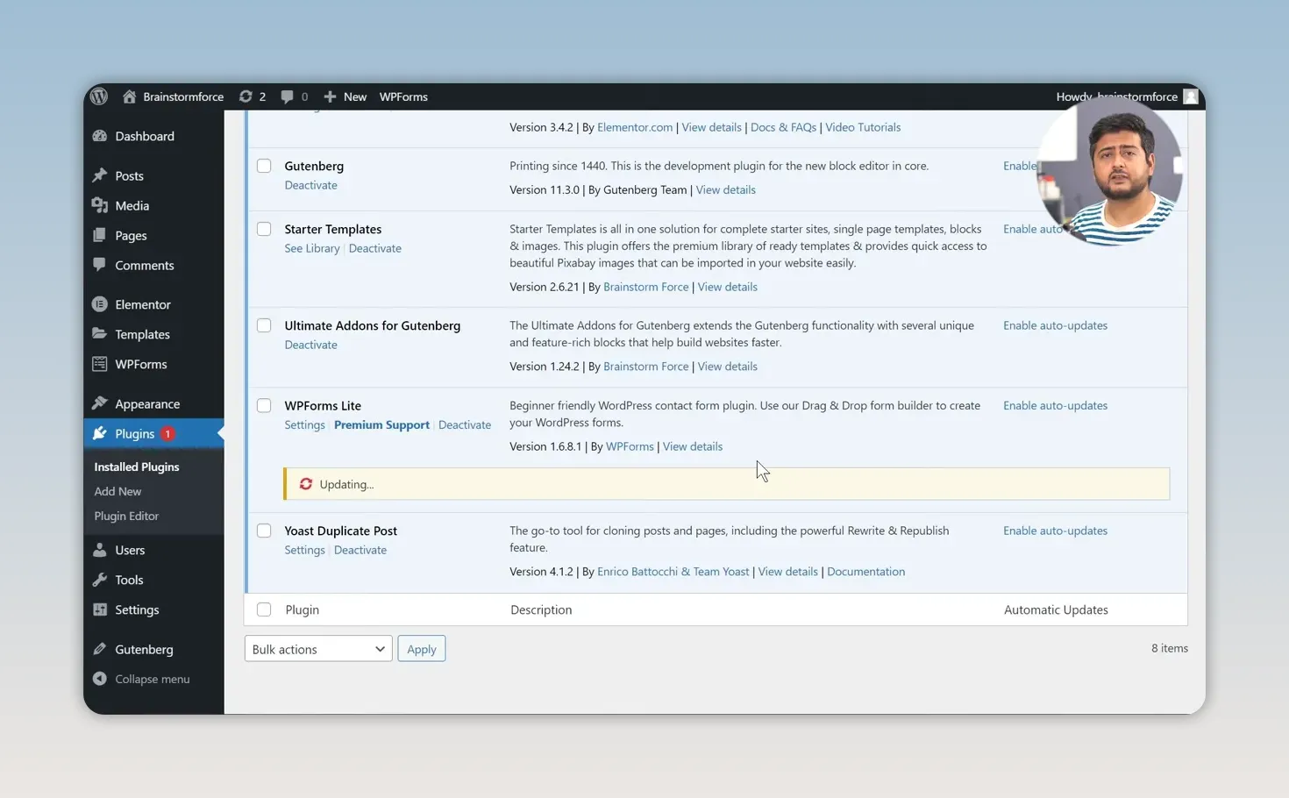Click the Plugins plug icon
This screenshot has height=798, width=1289.
[100, 433]
